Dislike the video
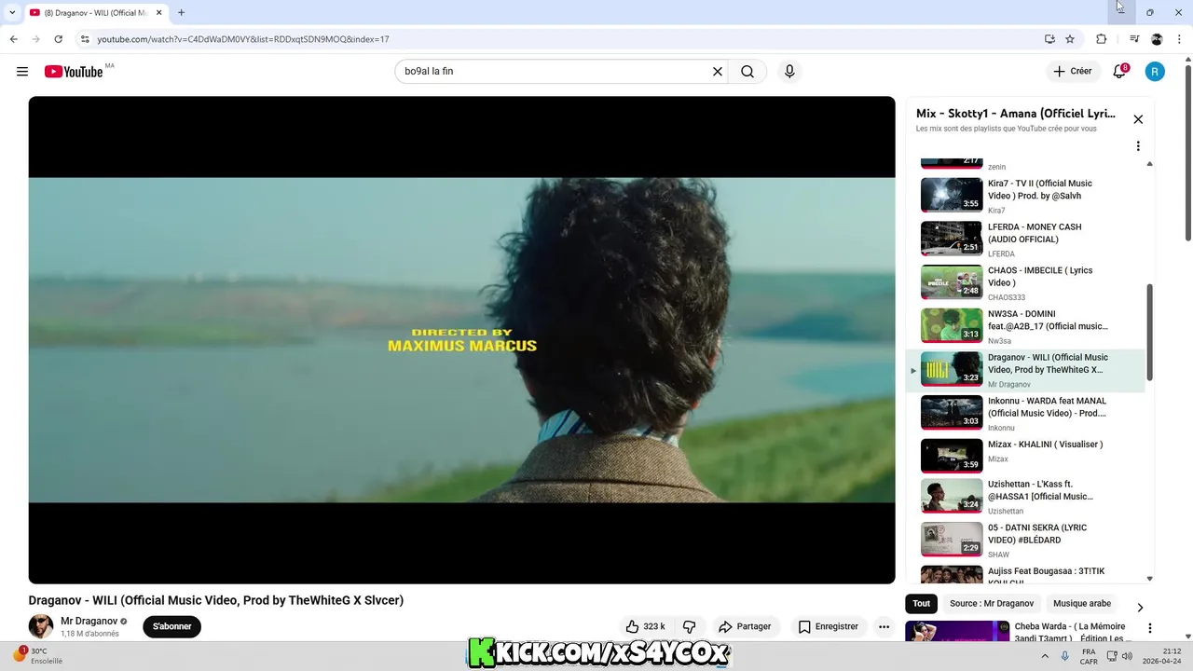Viewport: 1193px width, 671px height. (690, 627)
